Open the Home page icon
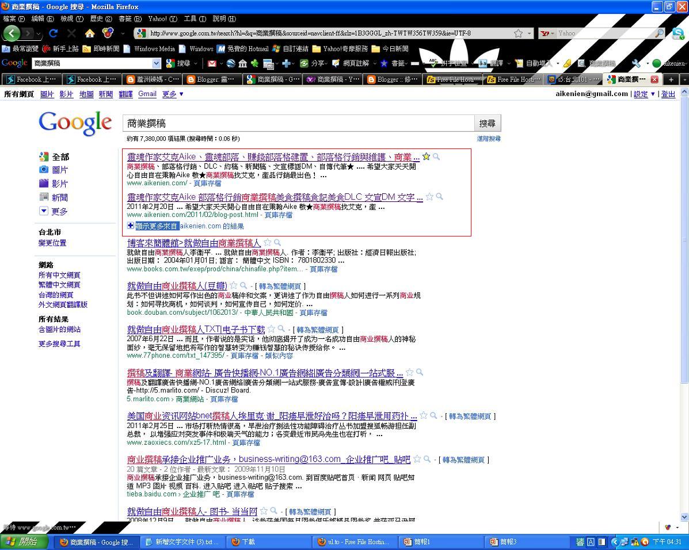Image resolution: width=689 pixels, height=550 pixels. 90,33
